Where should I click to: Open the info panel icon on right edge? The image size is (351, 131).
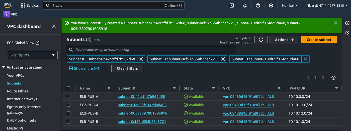(x=347, y=23)
